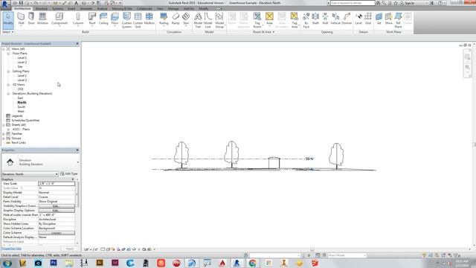The image size is (476, 268).
Task: Click the Set work plane tool
Action: pyautogui.click(x=379, y=19)
